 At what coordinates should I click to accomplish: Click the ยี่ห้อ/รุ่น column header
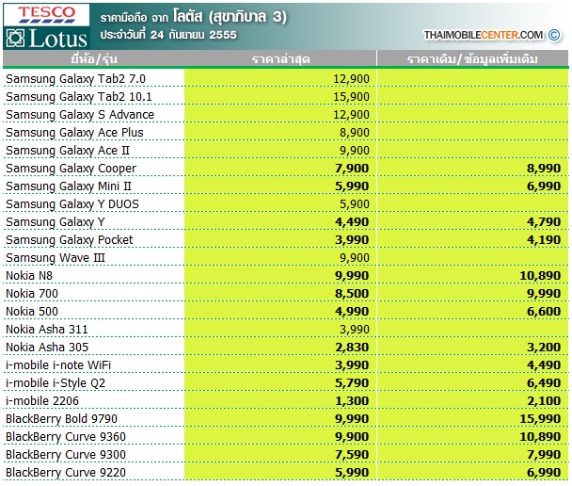point(94,58)
